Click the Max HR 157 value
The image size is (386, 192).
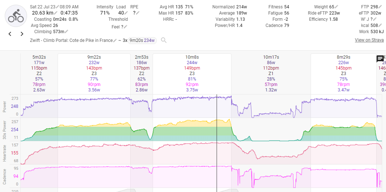tap(179, 13)
